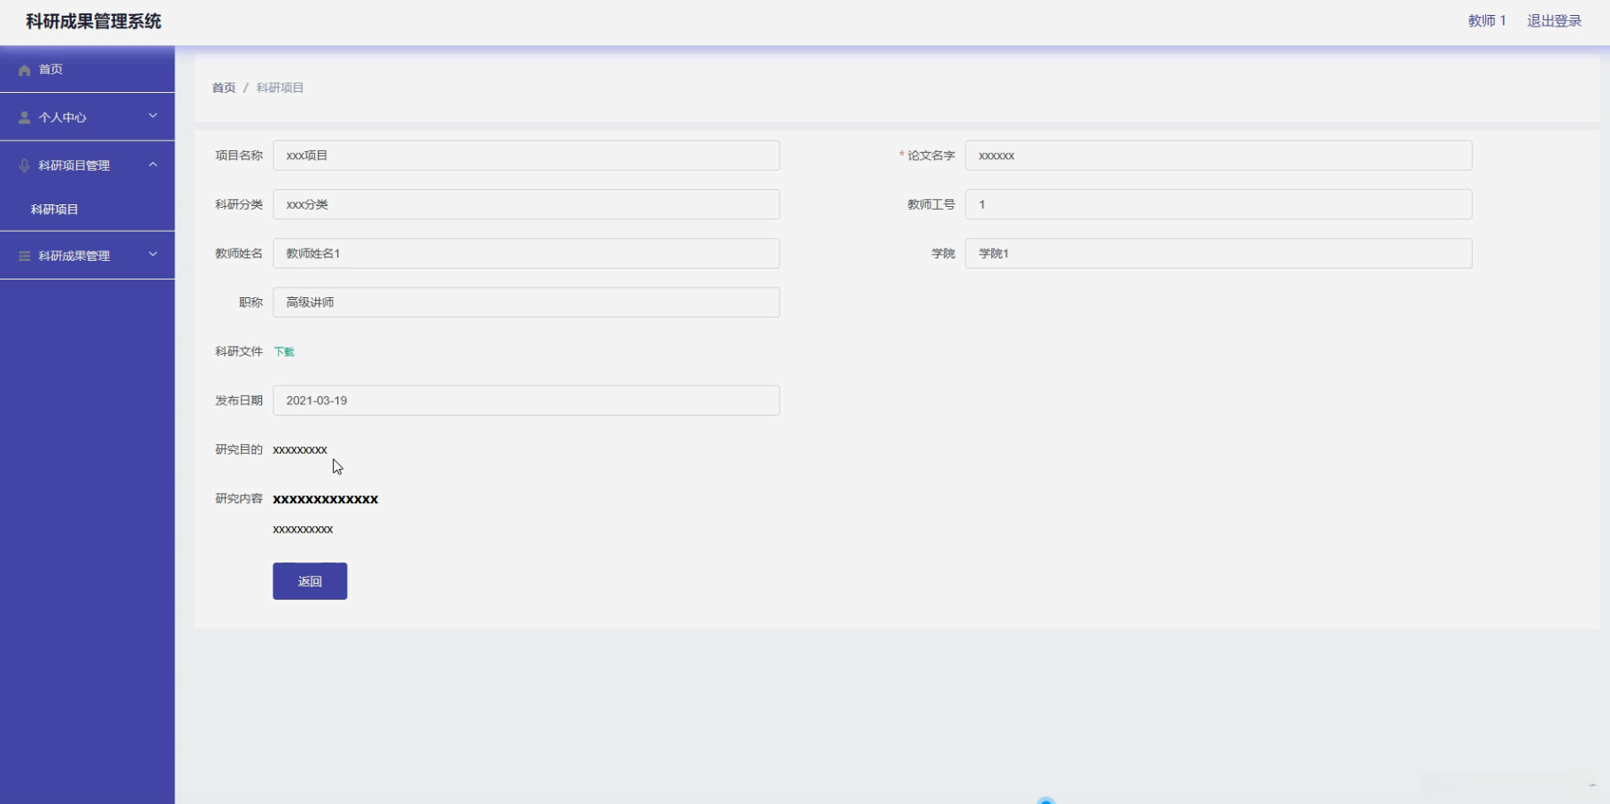Screen dimensions: 1610x804
Task: Click the 科研文件 label
Action: tap(239, 352)
